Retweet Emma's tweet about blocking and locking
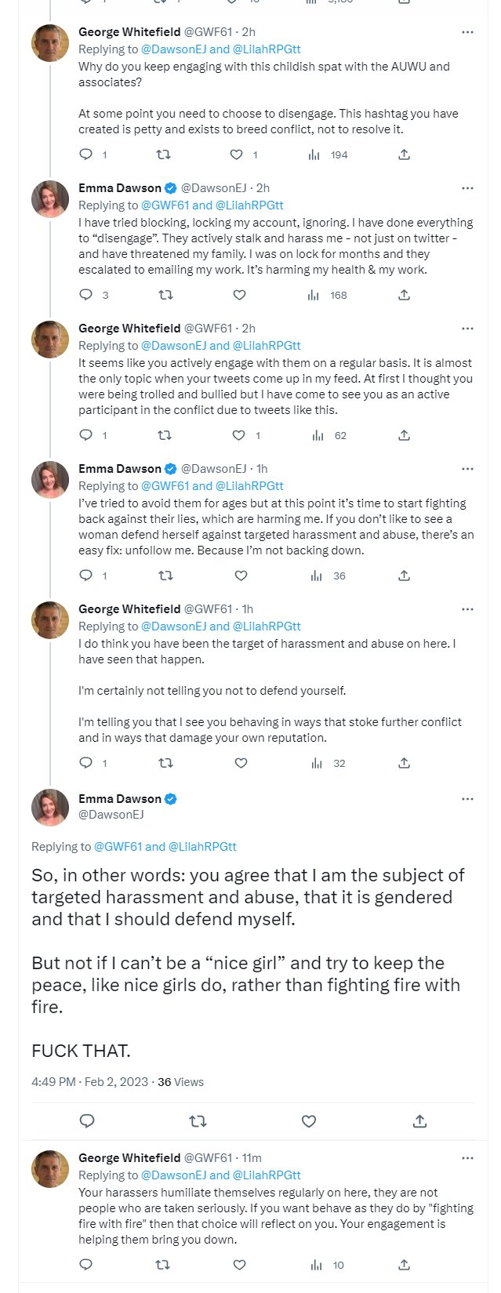The image size is (501, 1293). pos(165,296)
